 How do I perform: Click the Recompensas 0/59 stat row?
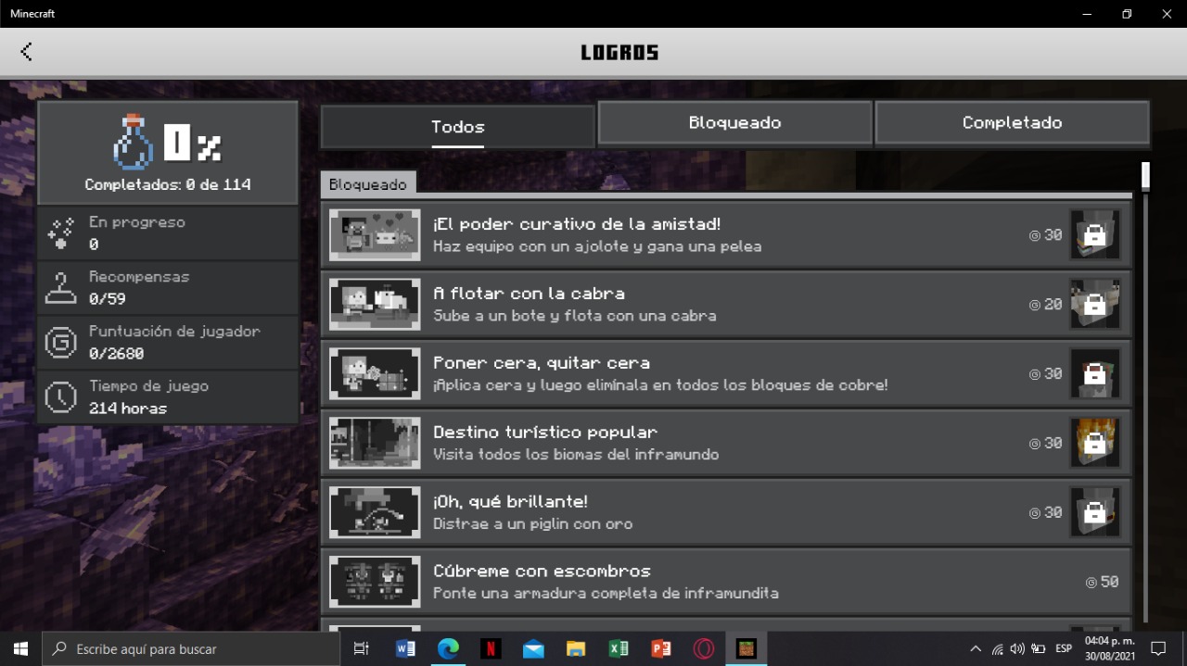click(168, 288)
